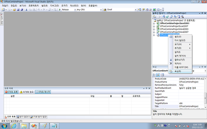The image size is (207, 129).
Task: Click the RemovePreviousVersions False value field
Action: 191,85
